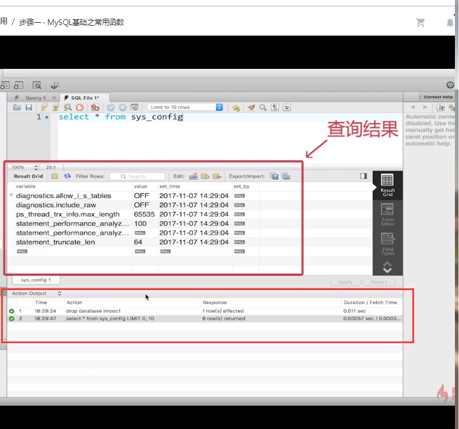Close the Query 1 tab
459x429 pixels.
tap(54, 98)
